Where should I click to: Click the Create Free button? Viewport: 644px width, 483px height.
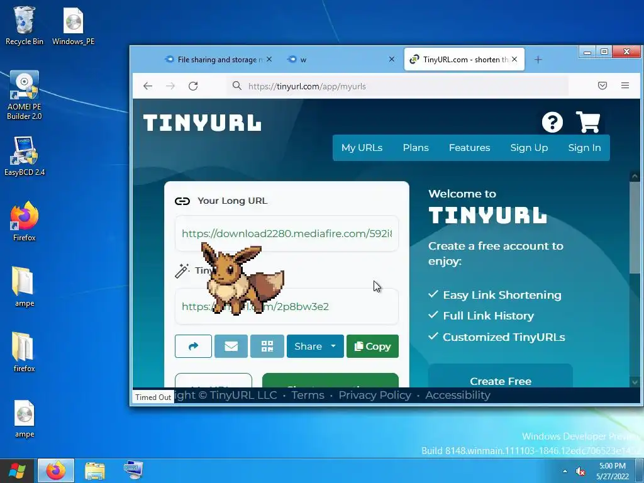click(500, 376)
